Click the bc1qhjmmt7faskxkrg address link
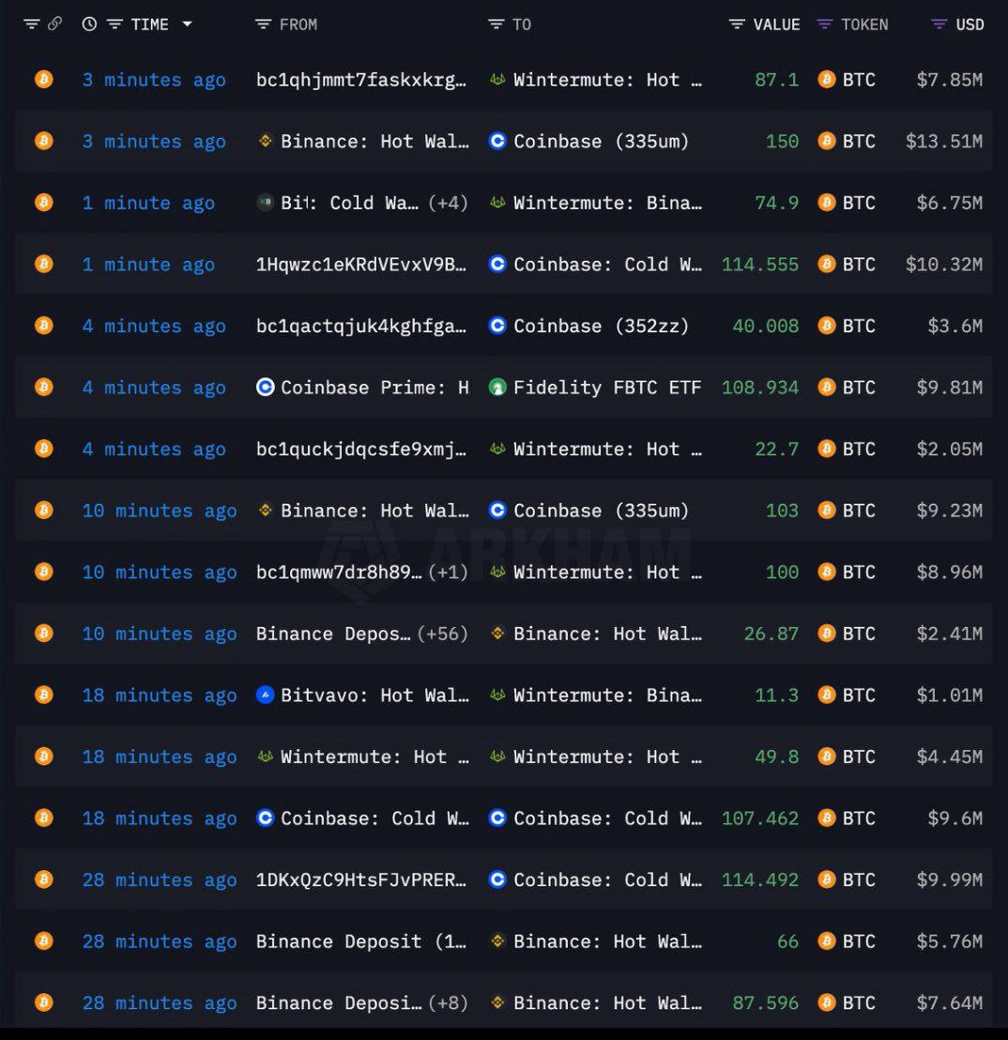Viewport: 1008px width, 1040px height. tap(361, 80)
